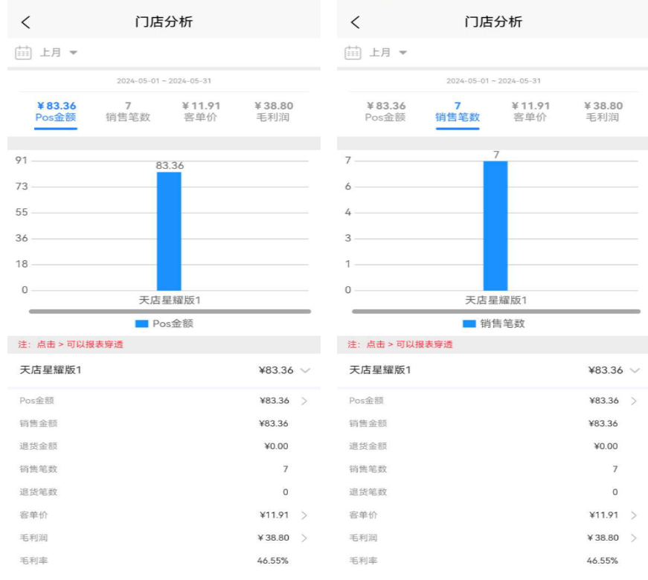Image resolution: width=648 pixels, height=580 pixels.
Task: Click the 83.36 bar in left chart
Action: (x=169, y=231)
